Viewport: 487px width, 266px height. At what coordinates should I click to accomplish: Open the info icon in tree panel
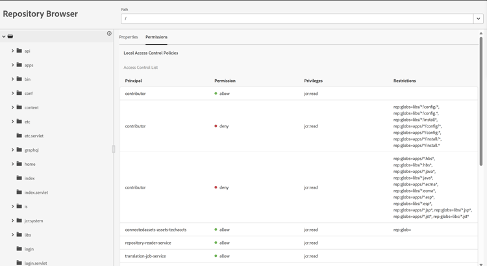[109, 33]
